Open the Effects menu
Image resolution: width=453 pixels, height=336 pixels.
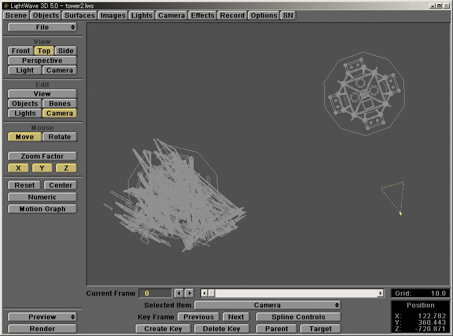pyautogui.click(x=202, y=15)
